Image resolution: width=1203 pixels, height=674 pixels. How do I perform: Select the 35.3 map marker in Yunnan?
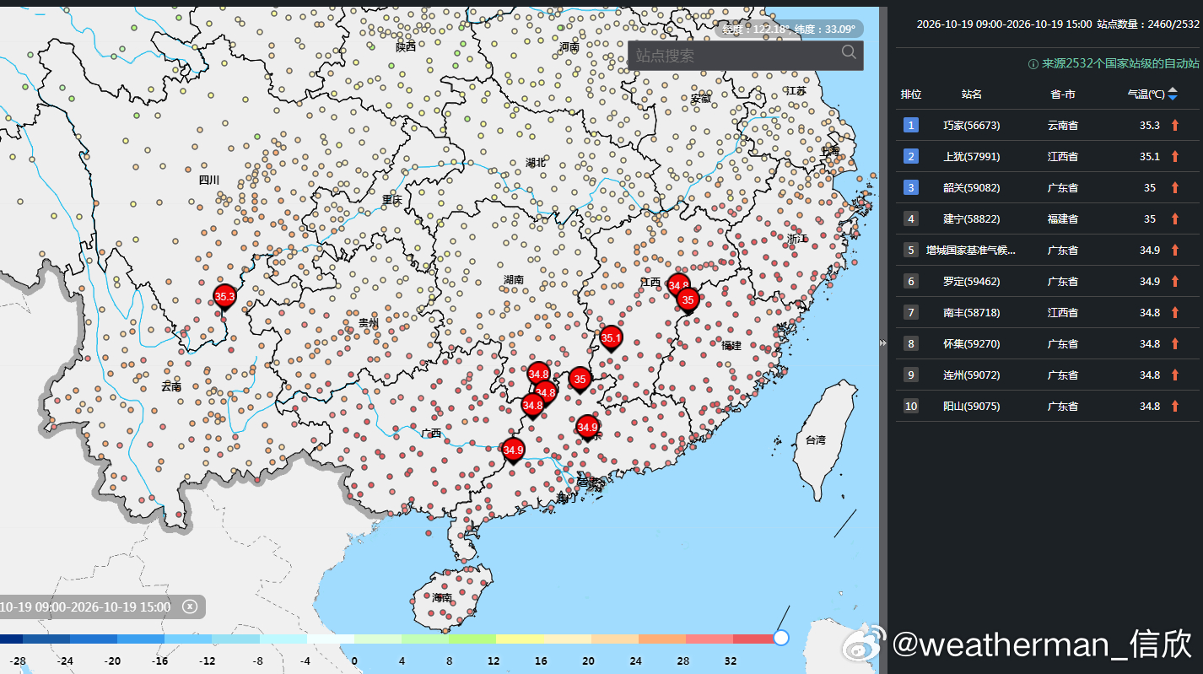pos(224,298)
